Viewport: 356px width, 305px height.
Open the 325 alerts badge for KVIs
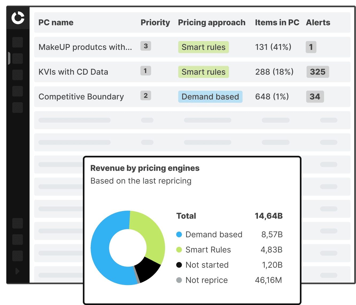click(318, 72)
